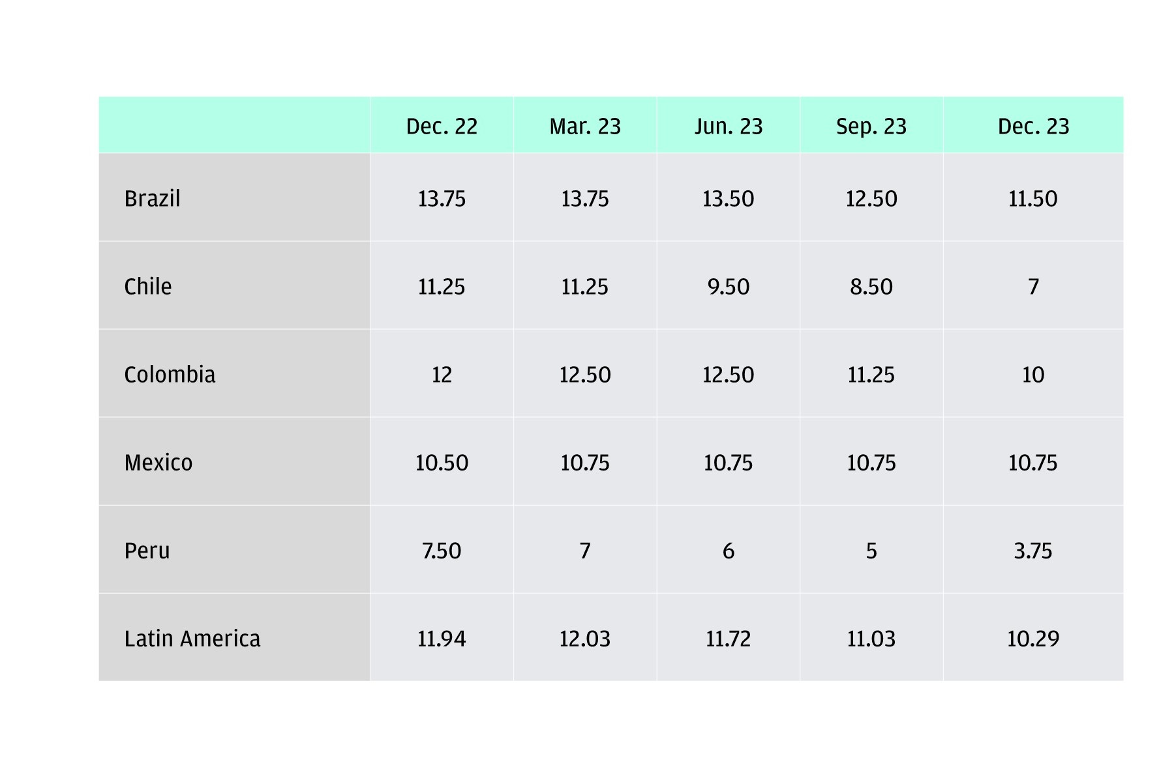
Task: Select the Dec. 23 column header
Action: (x=1033, y=126)
